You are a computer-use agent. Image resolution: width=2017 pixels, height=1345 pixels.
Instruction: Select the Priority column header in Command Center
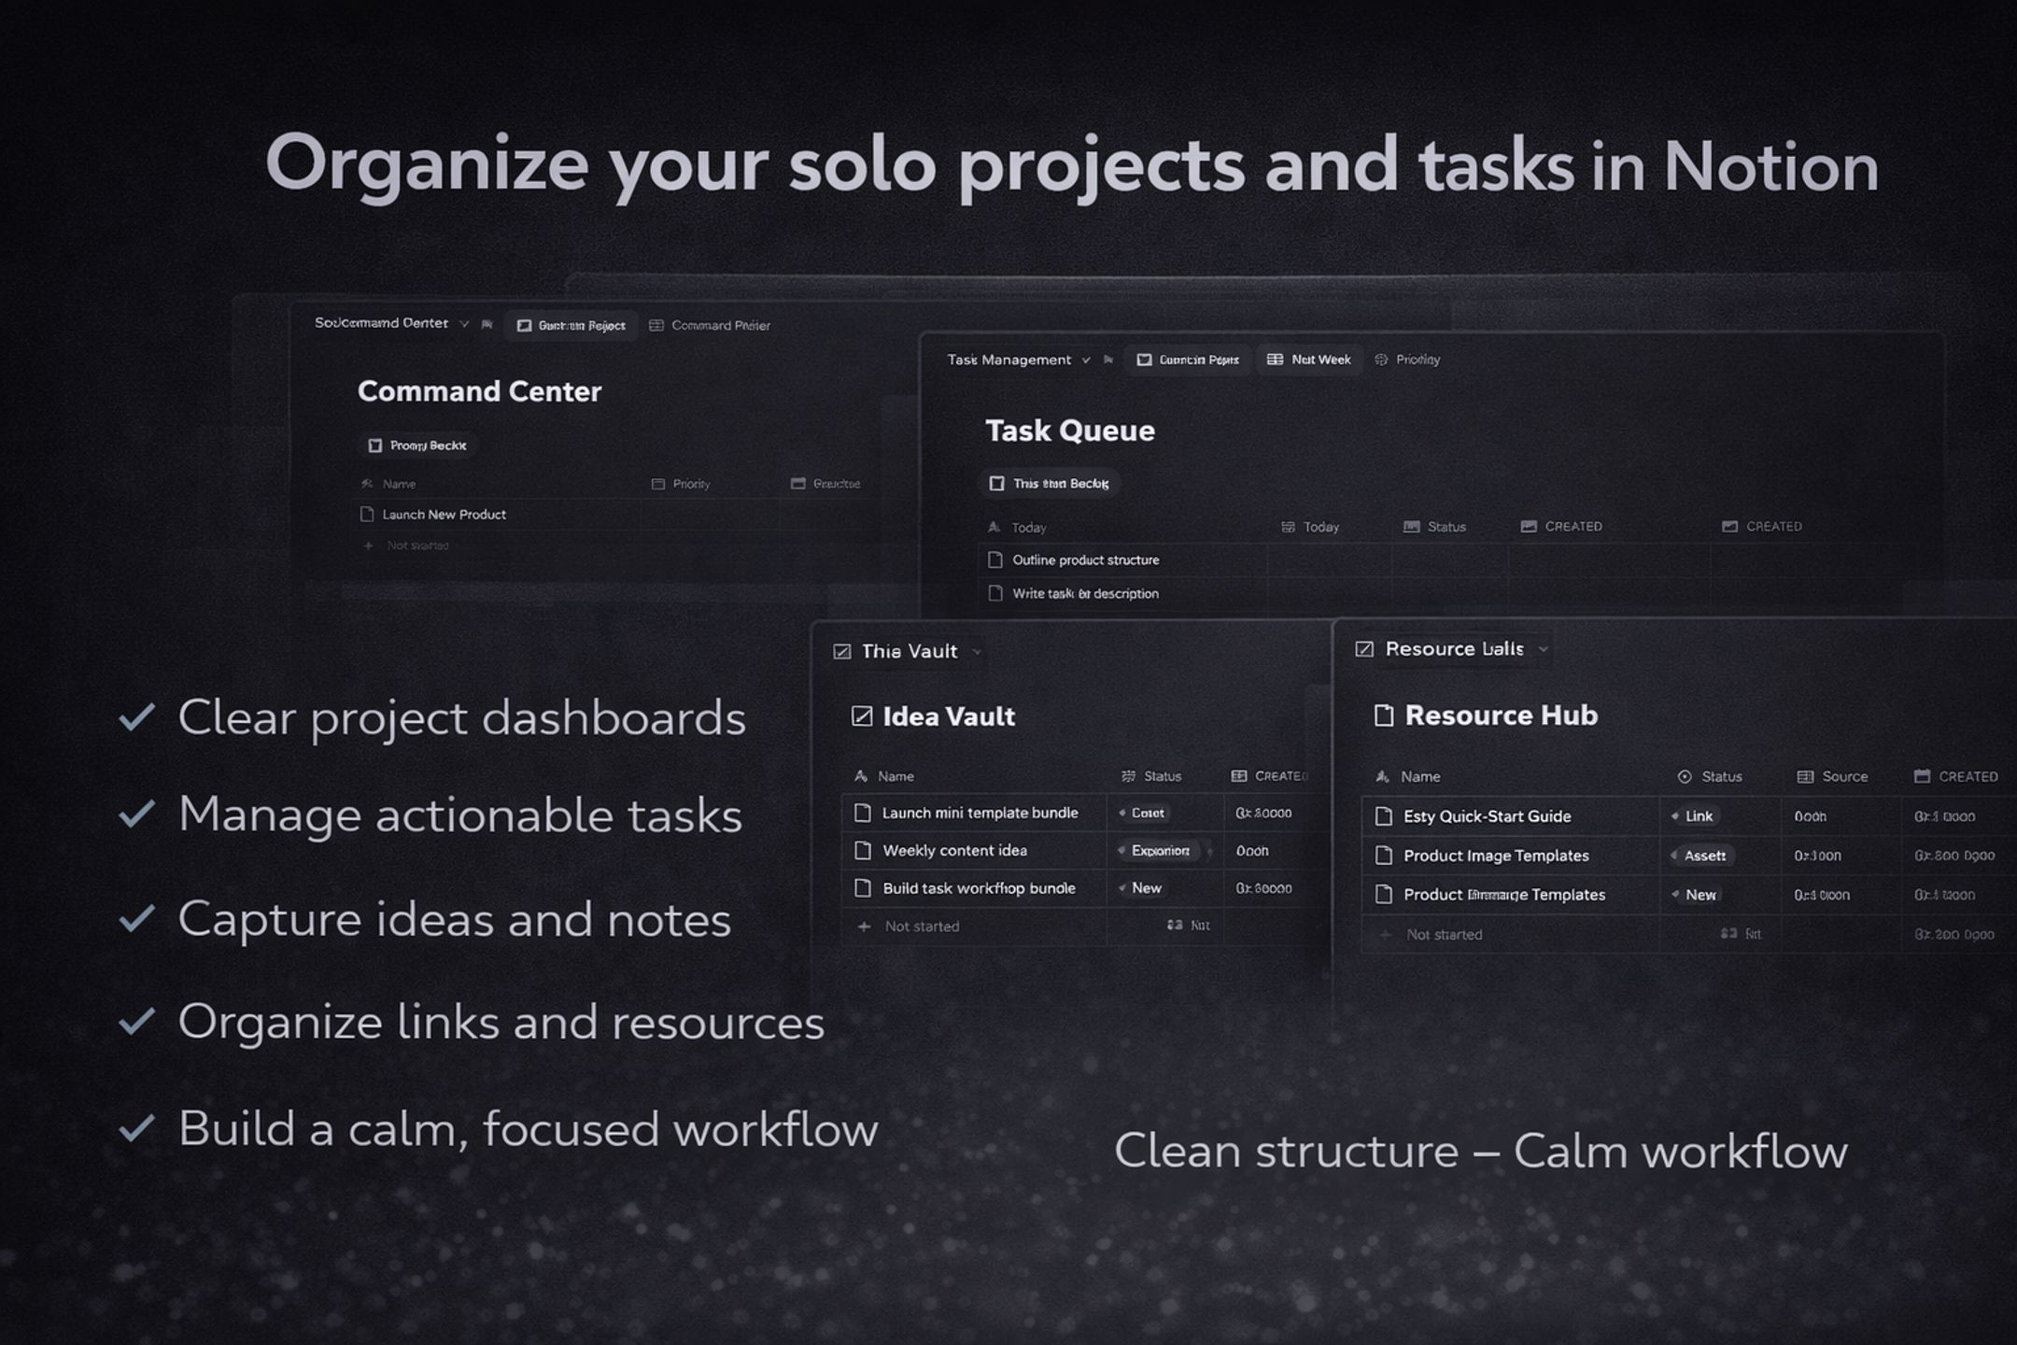tap(681, 484)
